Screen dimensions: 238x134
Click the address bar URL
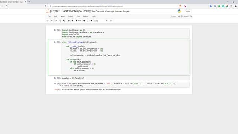pyautogui.click(x=88, y=6)
